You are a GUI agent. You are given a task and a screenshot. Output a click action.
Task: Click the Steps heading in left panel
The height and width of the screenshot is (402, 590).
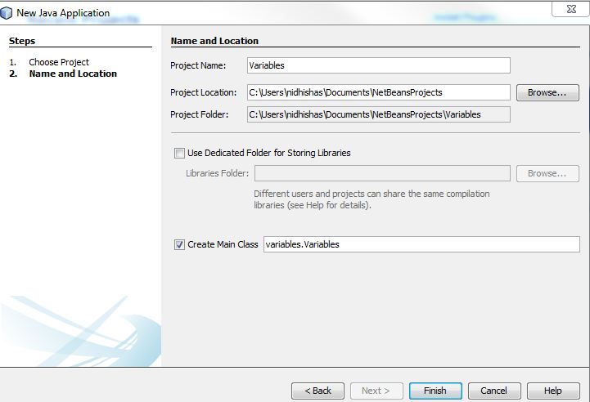click(x=22, y=41)
